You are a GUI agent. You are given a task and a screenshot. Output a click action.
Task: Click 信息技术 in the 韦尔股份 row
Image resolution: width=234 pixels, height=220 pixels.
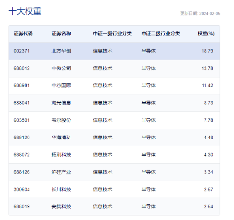pyautogui.click(x=103, y=120)
